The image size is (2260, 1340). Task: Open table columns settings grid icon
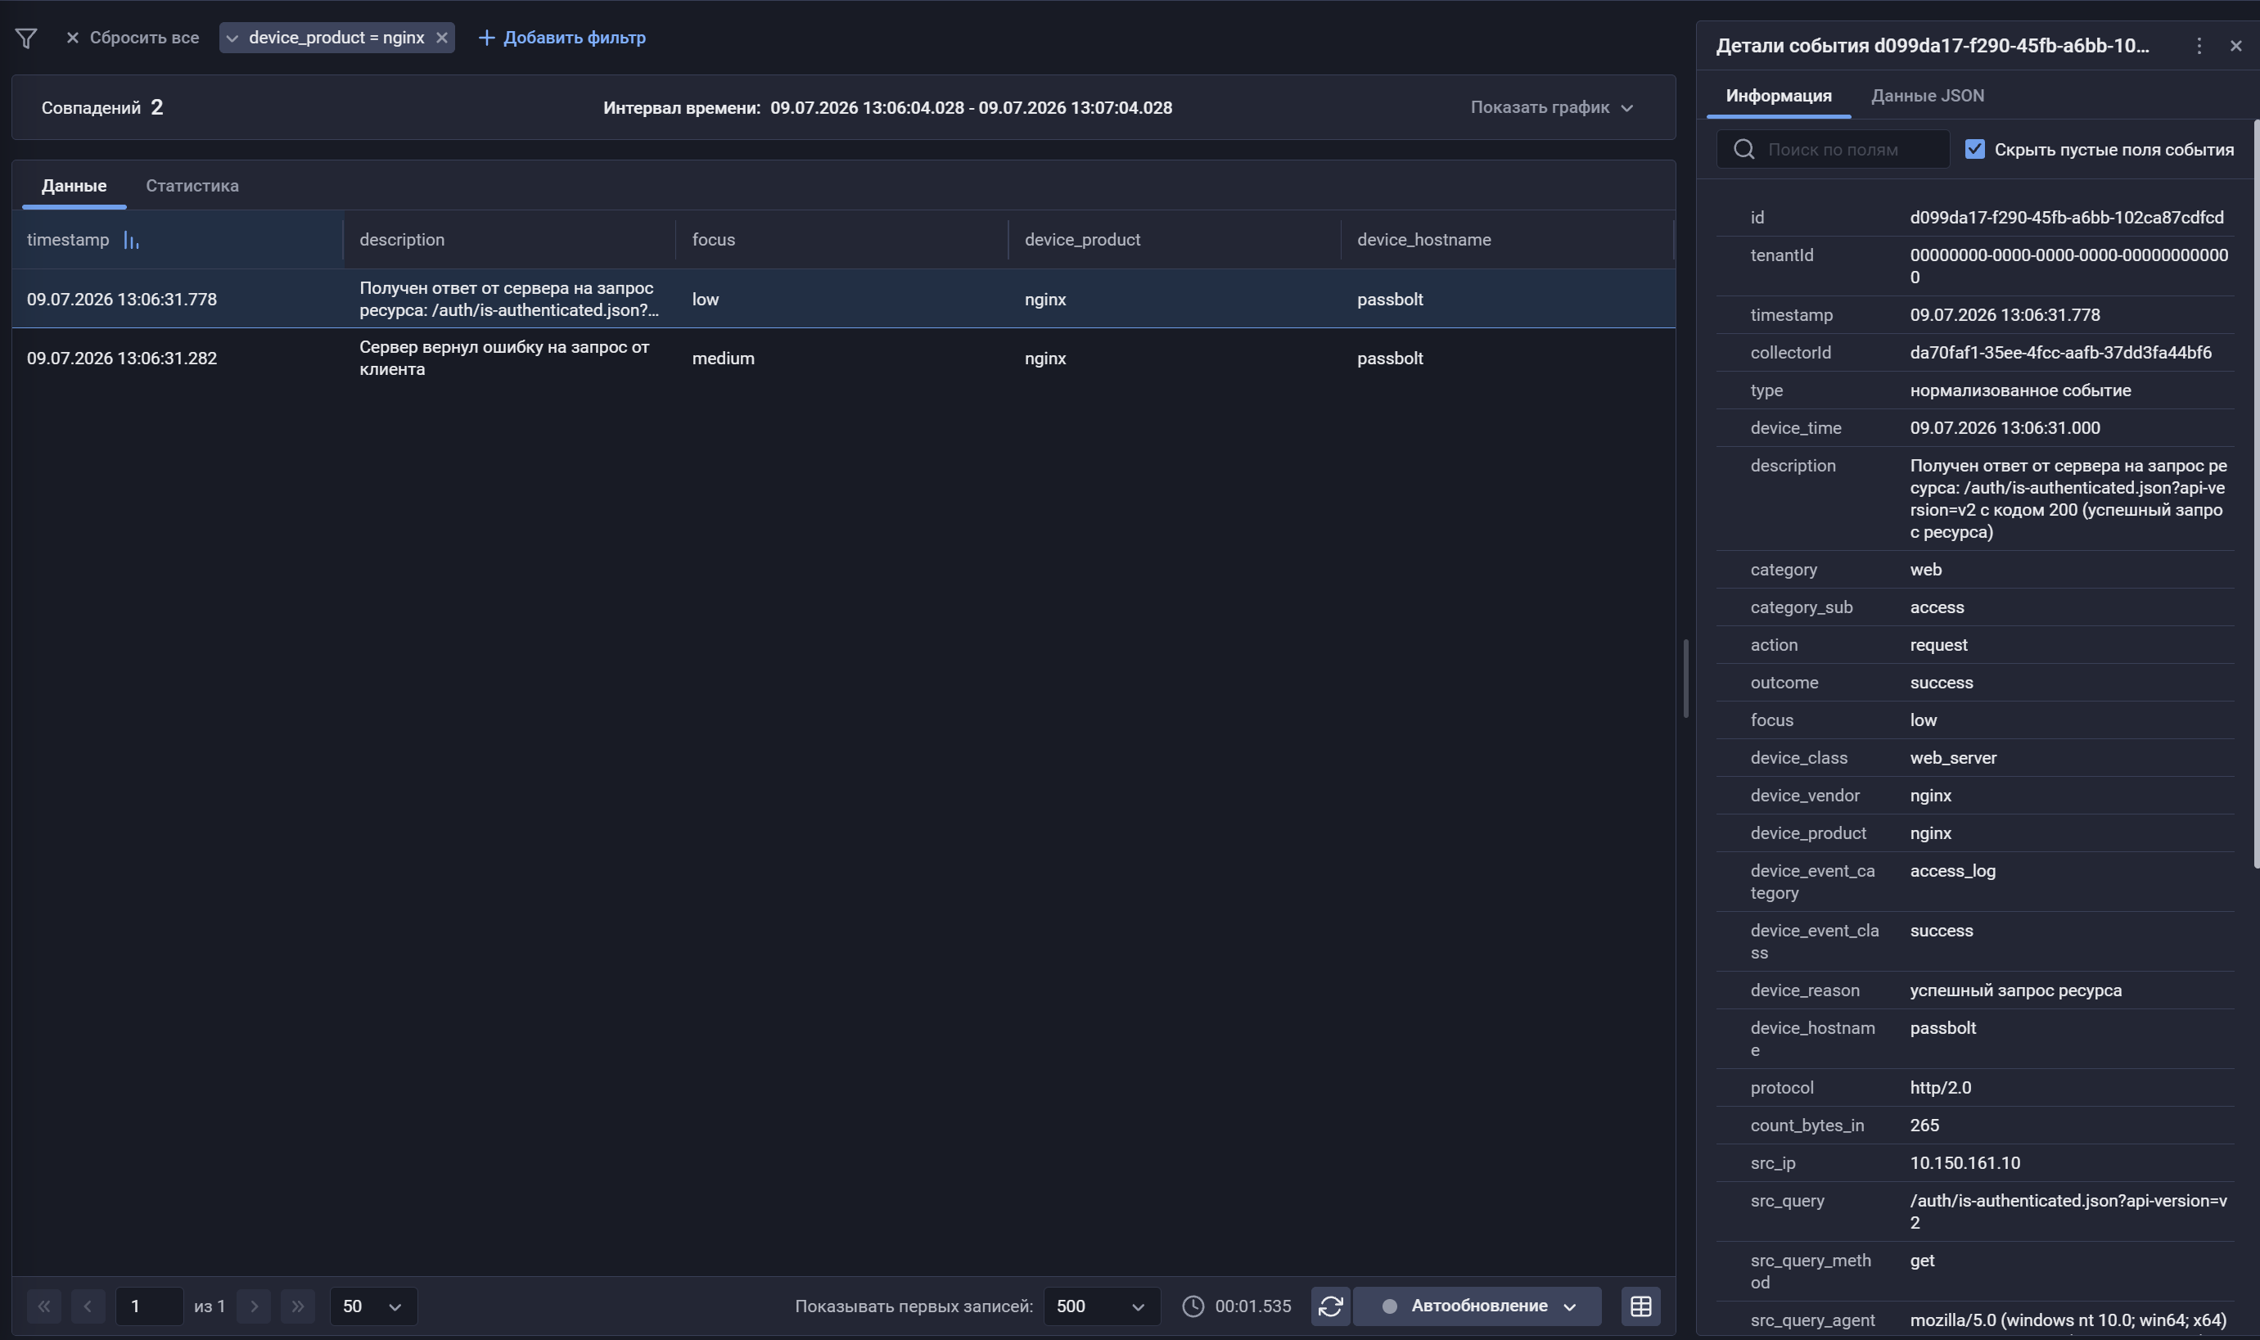click(1640, 1306)
